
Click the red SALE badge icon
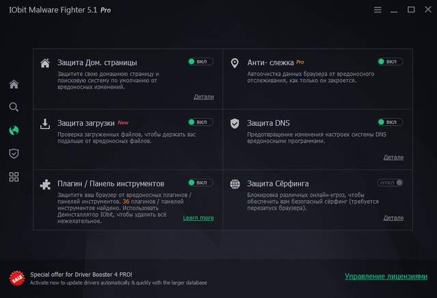(17, 277)
